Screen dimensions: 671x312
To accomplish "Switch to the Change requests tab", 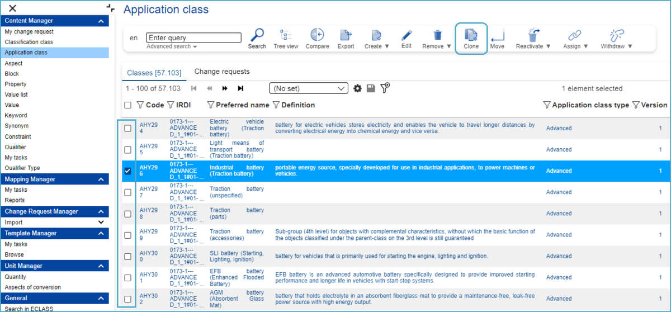I will pyautogui.click(x=222, y=72).
